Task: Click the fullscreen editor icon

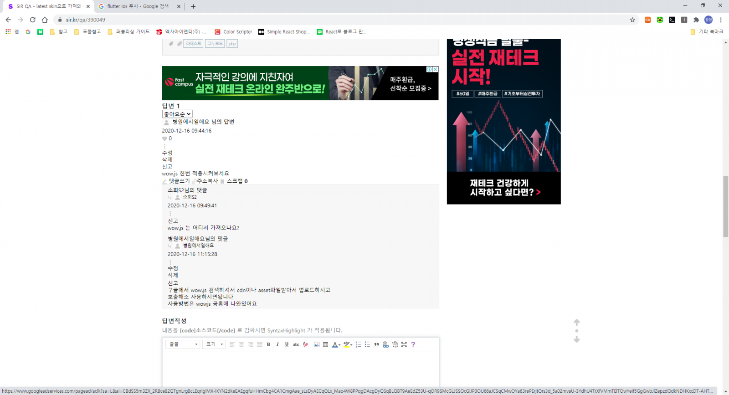Action: point(404,344)
